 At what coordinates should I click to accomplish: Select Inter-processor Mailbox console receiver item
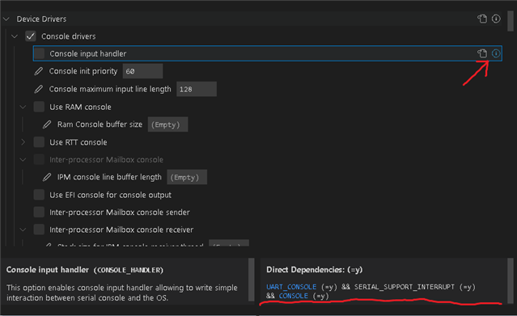121,230
